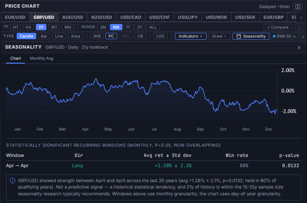The image size is (307, 203).
Task: Toggle the Seasonality button
Action: click(251, 36)
